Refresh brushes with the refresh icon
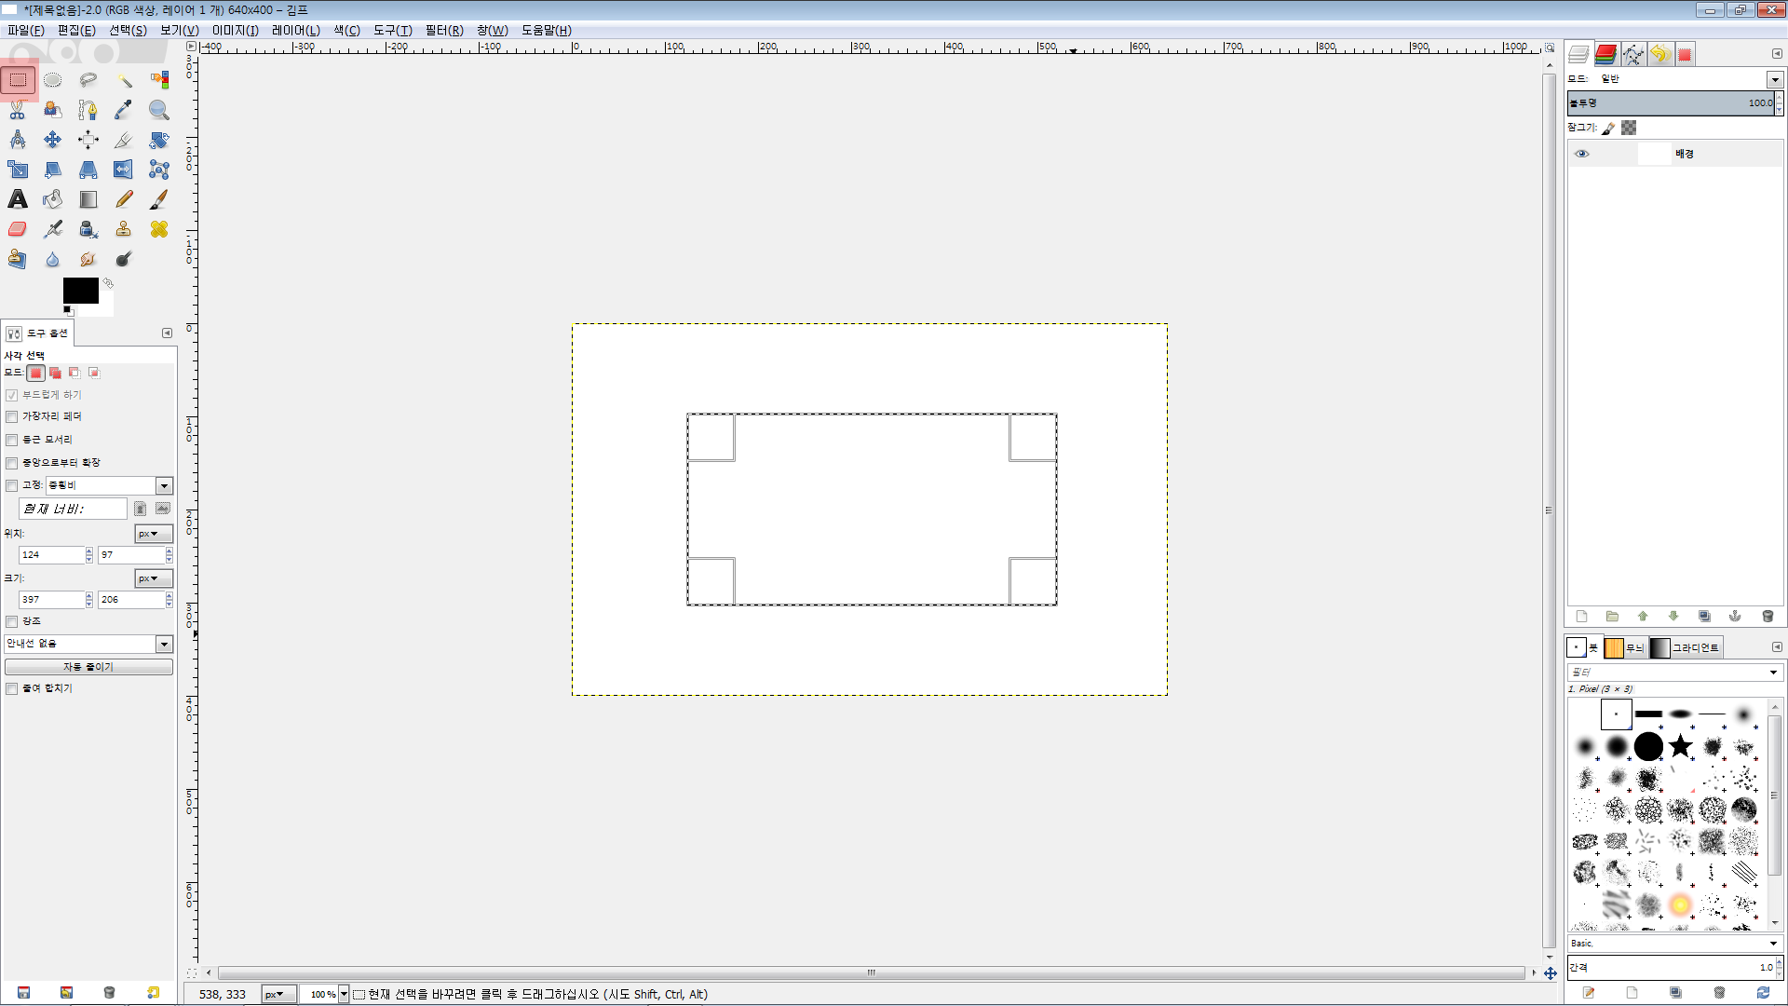Screen dimensions: 1788x1006 (x=1763, y=993)
